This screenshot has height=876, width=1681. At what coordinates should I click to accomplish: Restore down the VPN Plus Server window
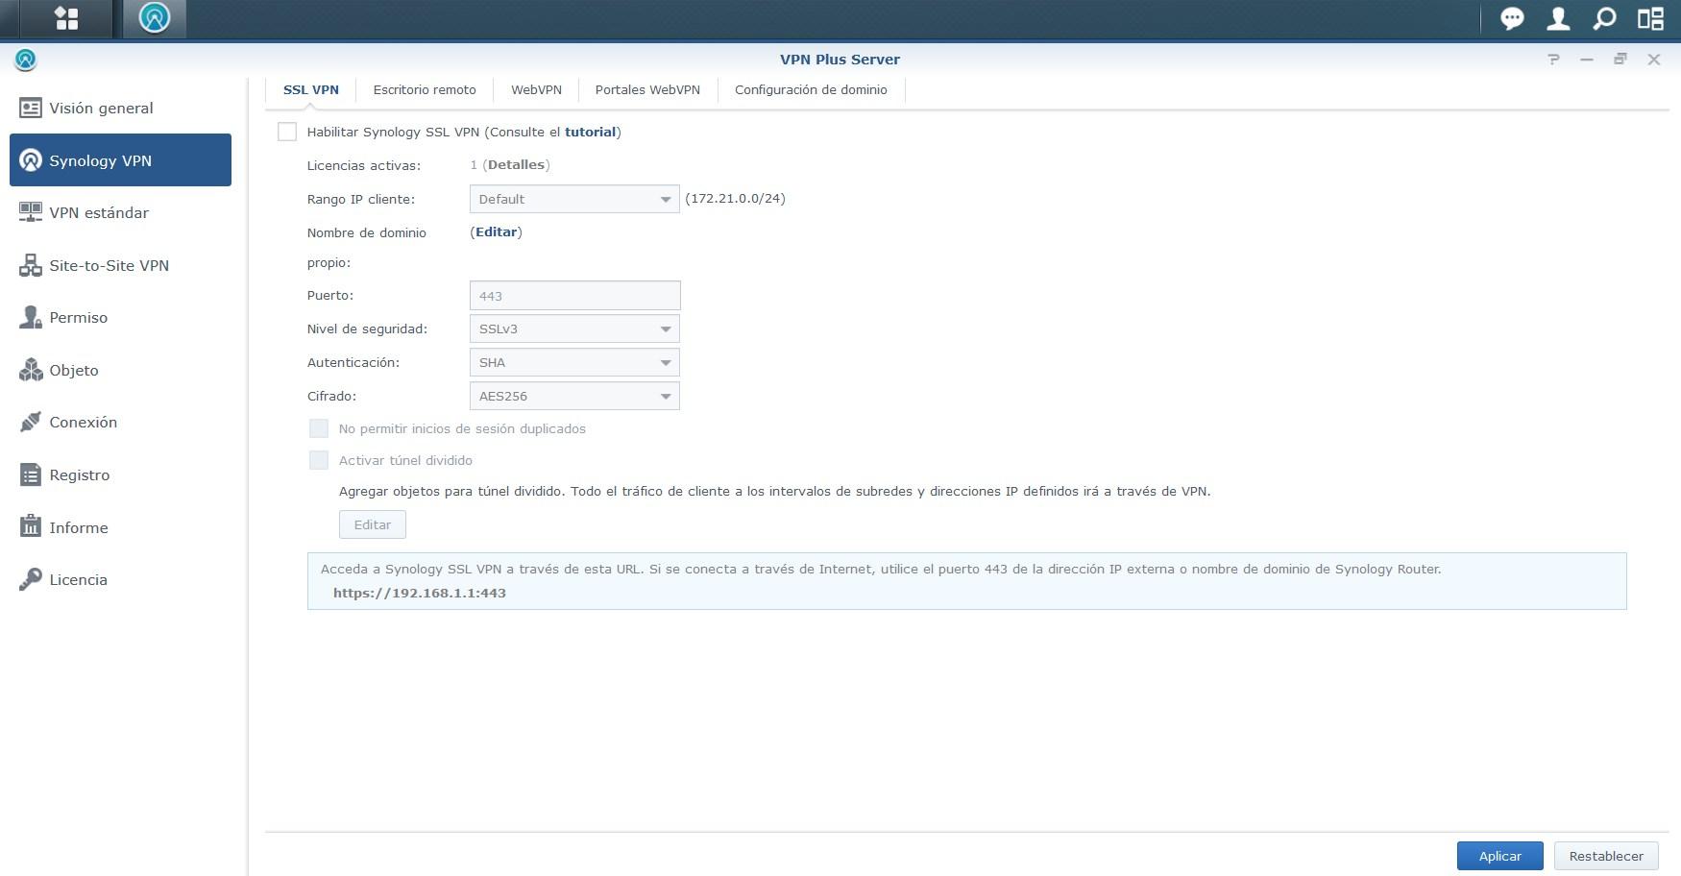point(1620,60)
